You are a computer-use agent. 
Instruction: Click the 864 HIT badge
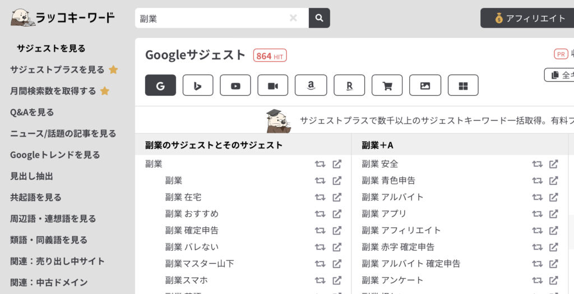[270, 55]
